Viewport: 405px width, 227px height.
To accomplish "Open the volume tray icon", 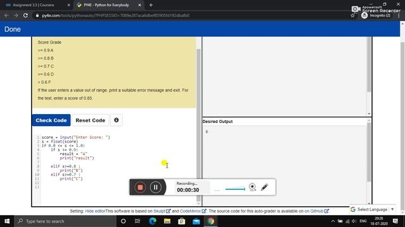I will (x=354, y=221).
